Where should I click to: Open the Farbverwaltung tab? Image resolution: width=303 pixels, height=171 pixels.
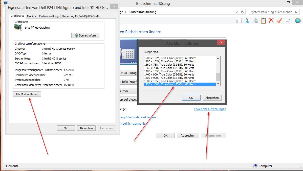click(49, 16)
